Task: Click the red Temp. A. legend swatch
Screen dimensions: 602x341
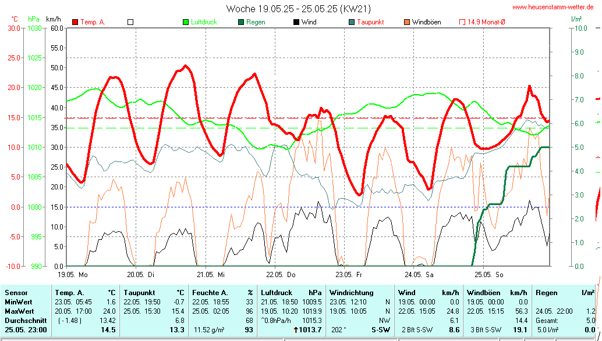Action: pyautogui.click(x=75, y=22)
